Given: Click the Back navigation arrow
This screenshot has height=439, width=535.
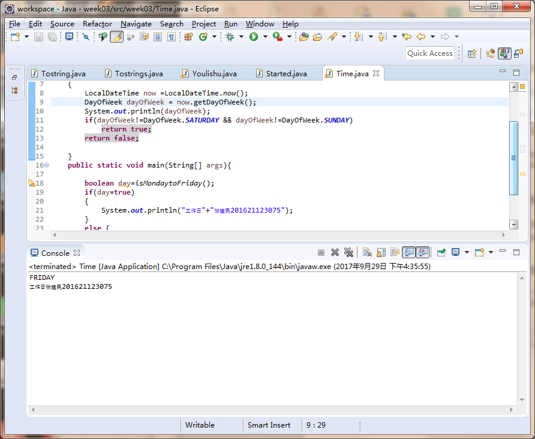Looking at the screenshot, I should pos(421,37).
